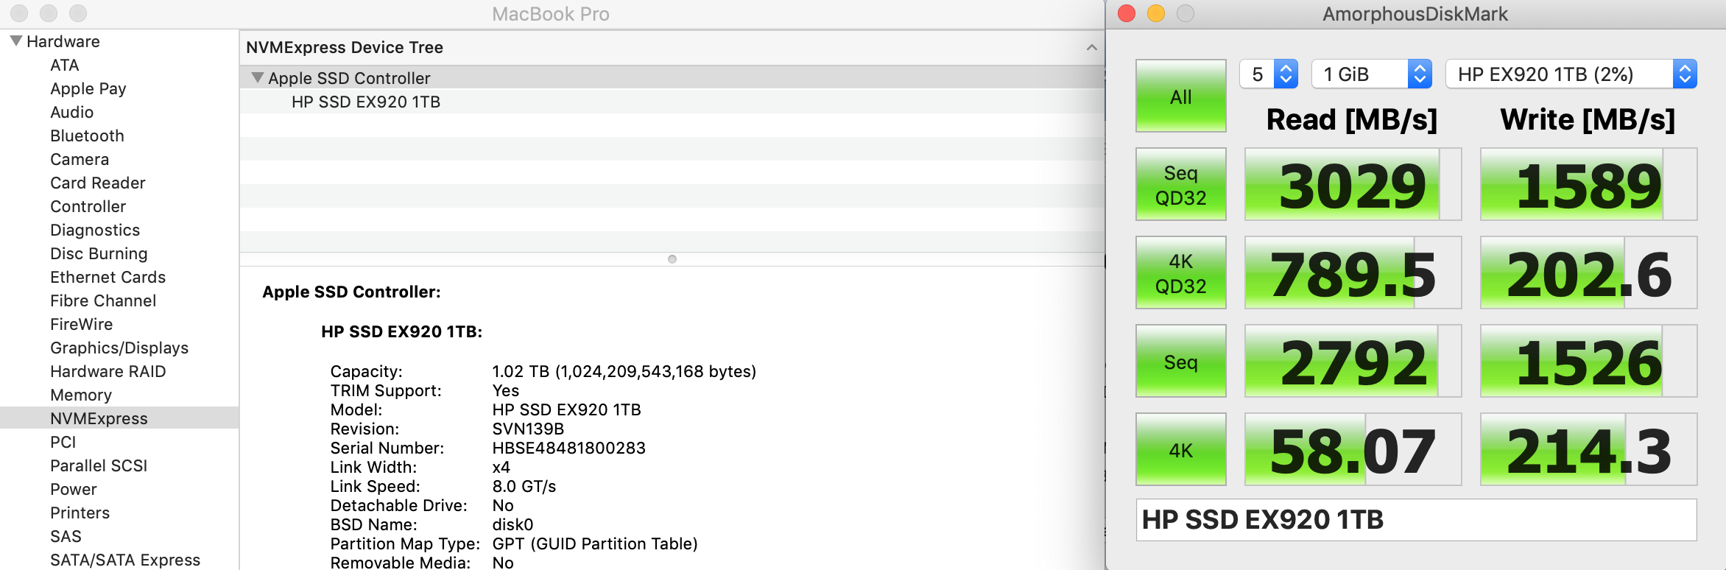Start the plain 4K benchmark test
The image size is (1726, 570).
pyautogui.click(x=1180, y=449)
